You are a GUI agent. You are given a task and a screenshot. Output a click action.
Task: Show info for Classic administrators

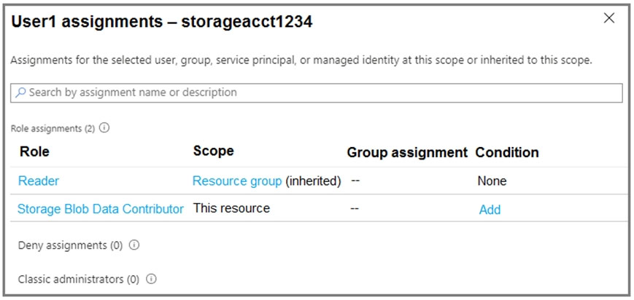(x=152, y=279)
